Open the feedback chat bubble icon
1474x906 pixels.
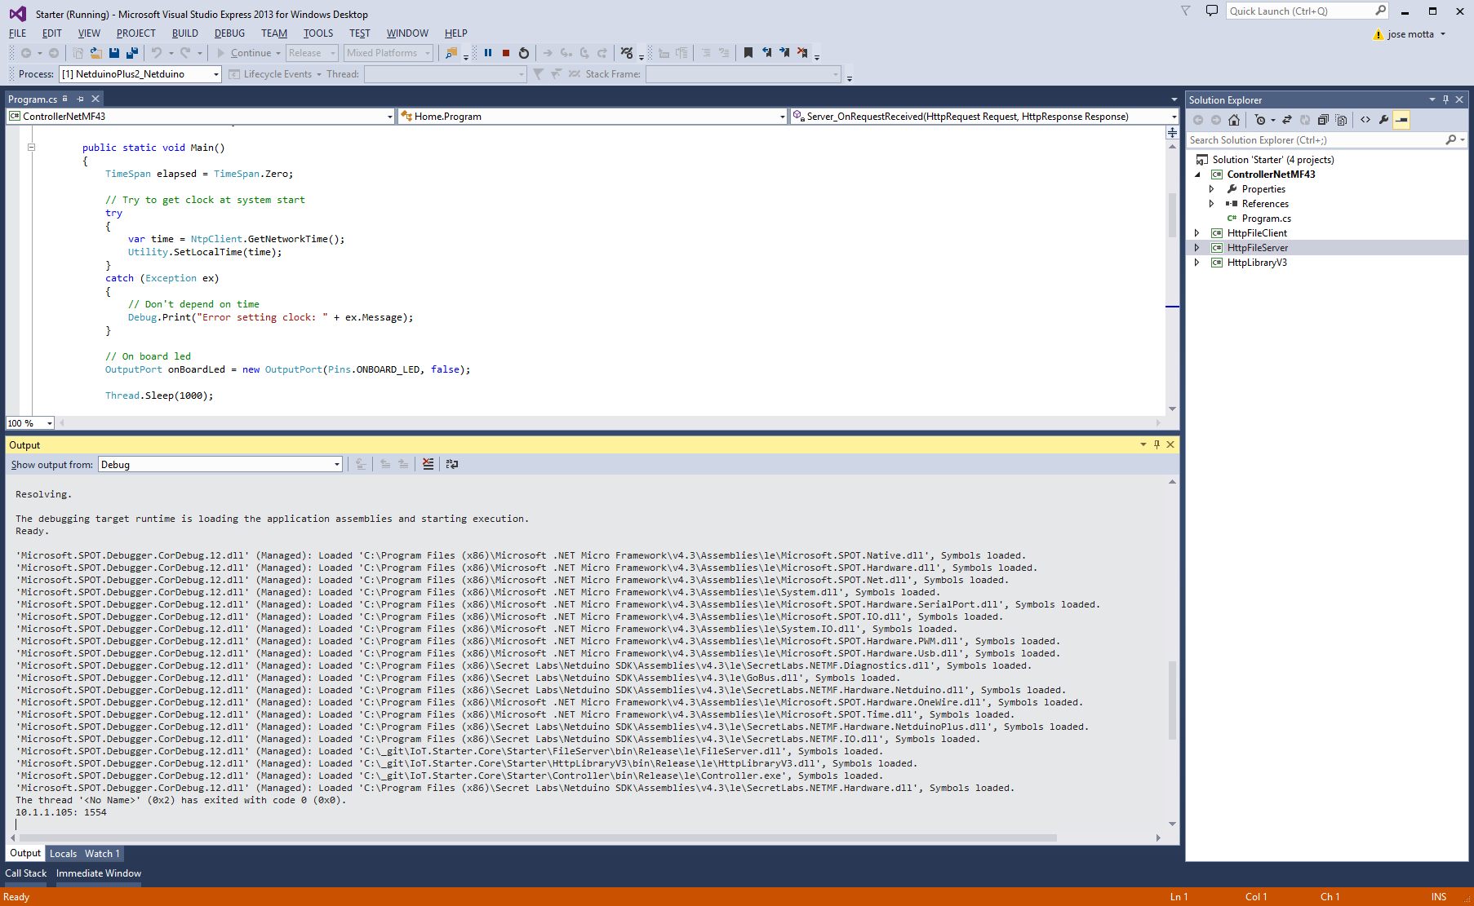pos(1212,11)
